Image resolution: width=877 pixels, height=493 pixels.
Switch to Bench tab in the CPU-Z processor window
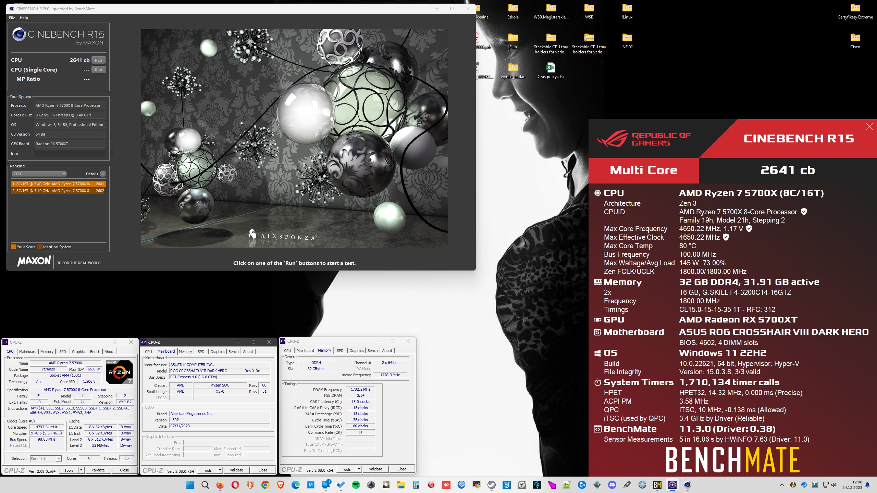click(95, 352)
